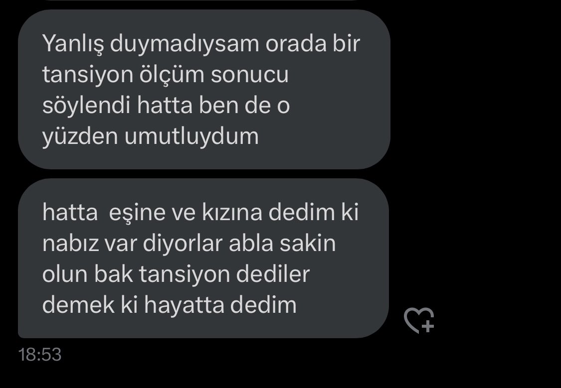
Task: Click the words 'dedim ki' in second bubble
Action: coord(314,213)
